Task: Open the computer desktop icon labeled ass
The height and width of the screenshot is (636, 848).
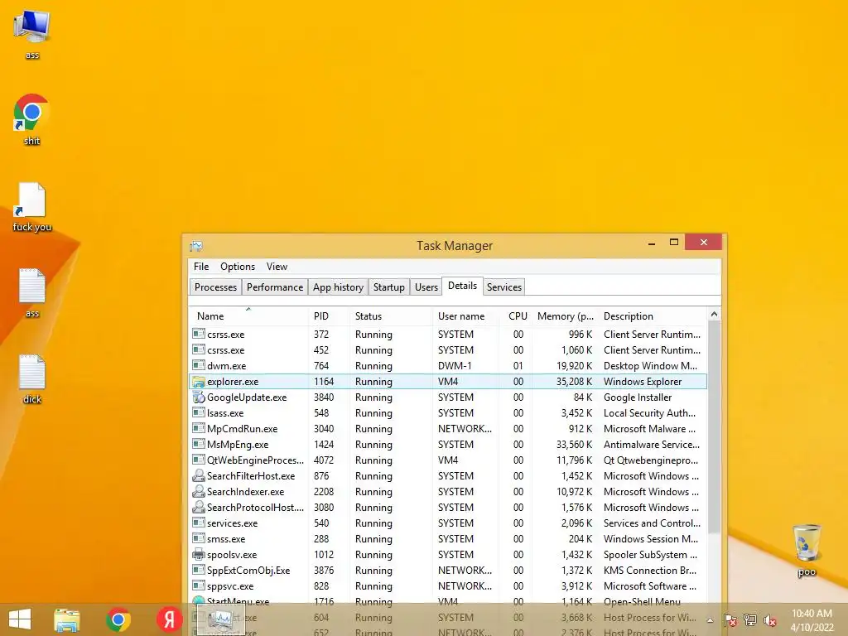Action: point(32,34)
